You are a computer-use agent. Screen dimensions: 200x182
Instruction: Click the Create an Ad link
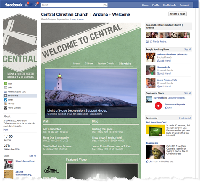[x=184, y=118]
